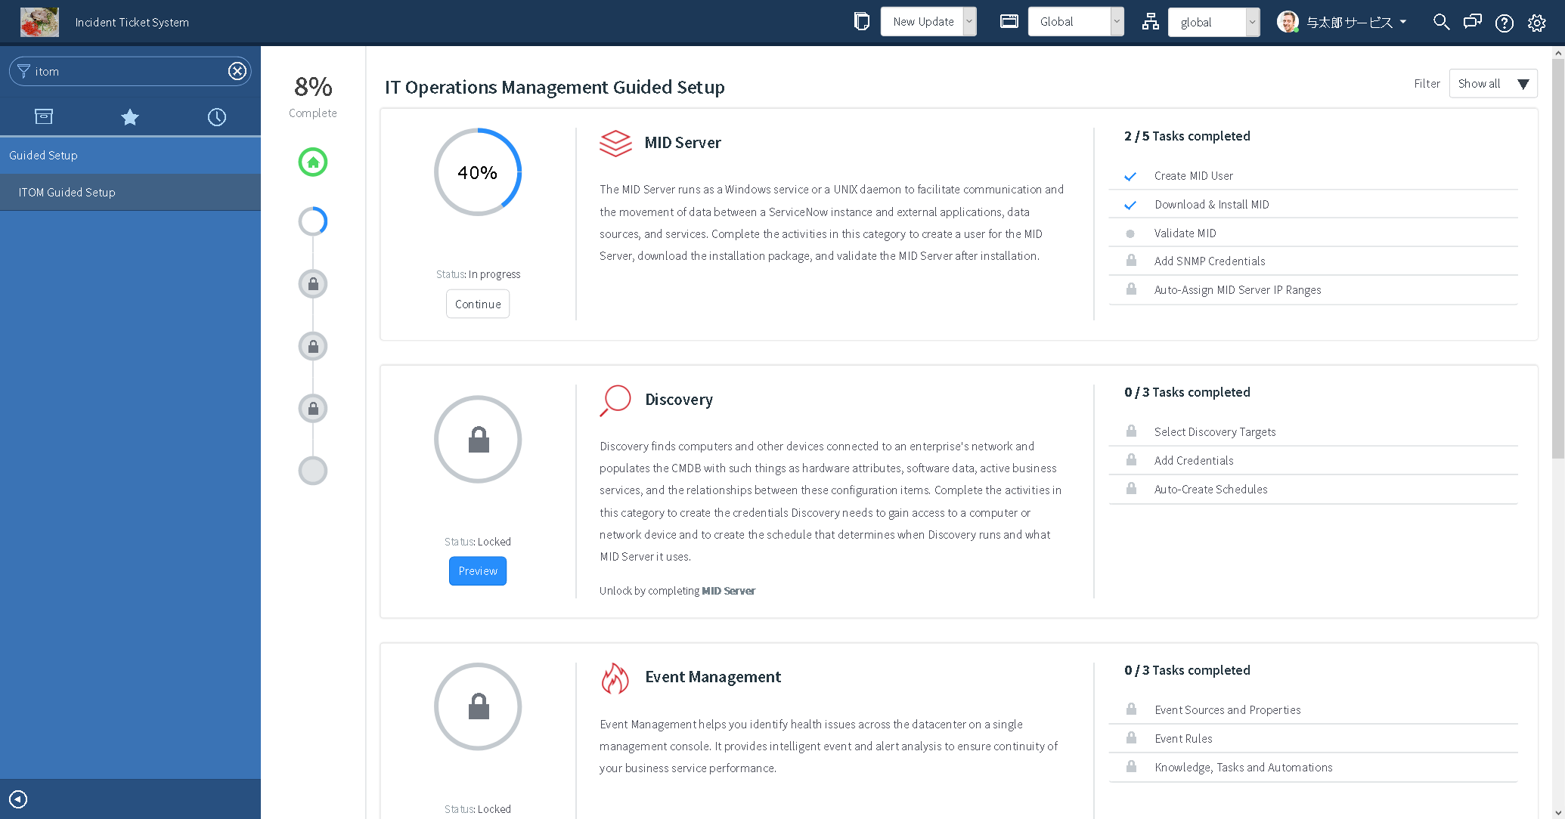Open the update set picker clipboard icon

861,22
